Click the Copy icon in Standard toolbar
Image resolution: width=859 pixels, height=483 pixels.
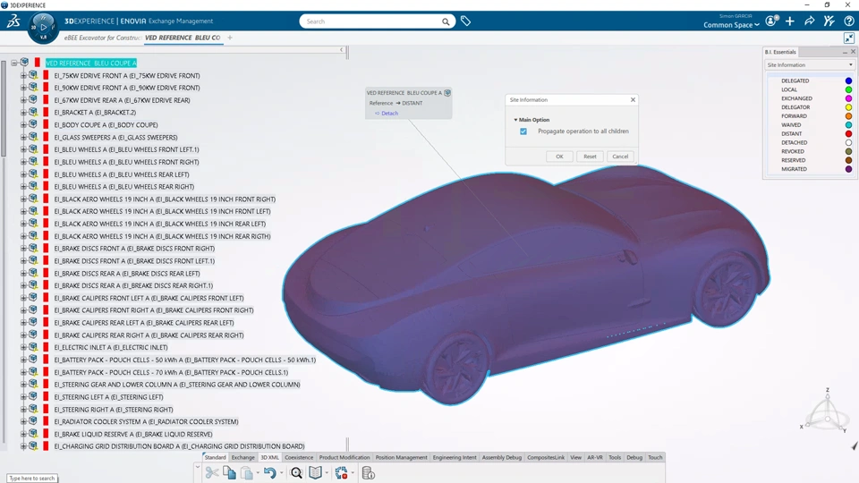229,472
